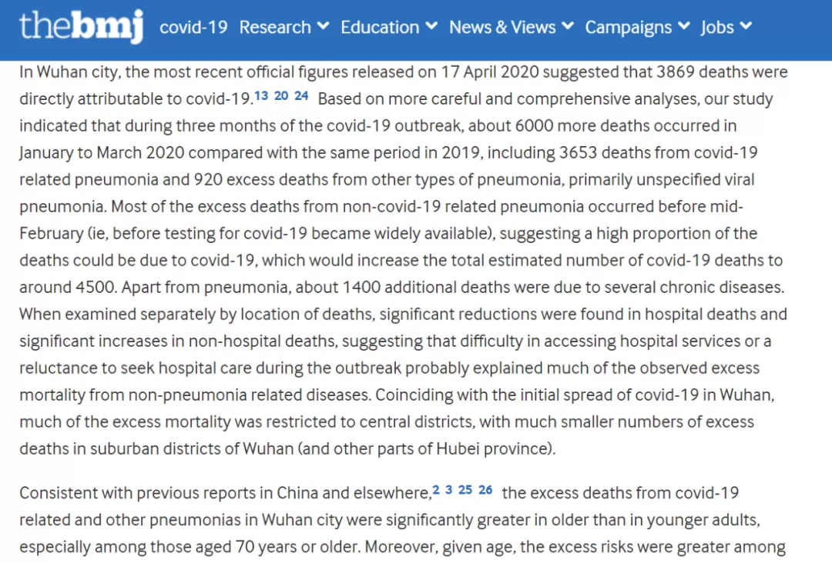832x563 pixels.
Task: Open the Jobs menu
Action: point(717,27)
